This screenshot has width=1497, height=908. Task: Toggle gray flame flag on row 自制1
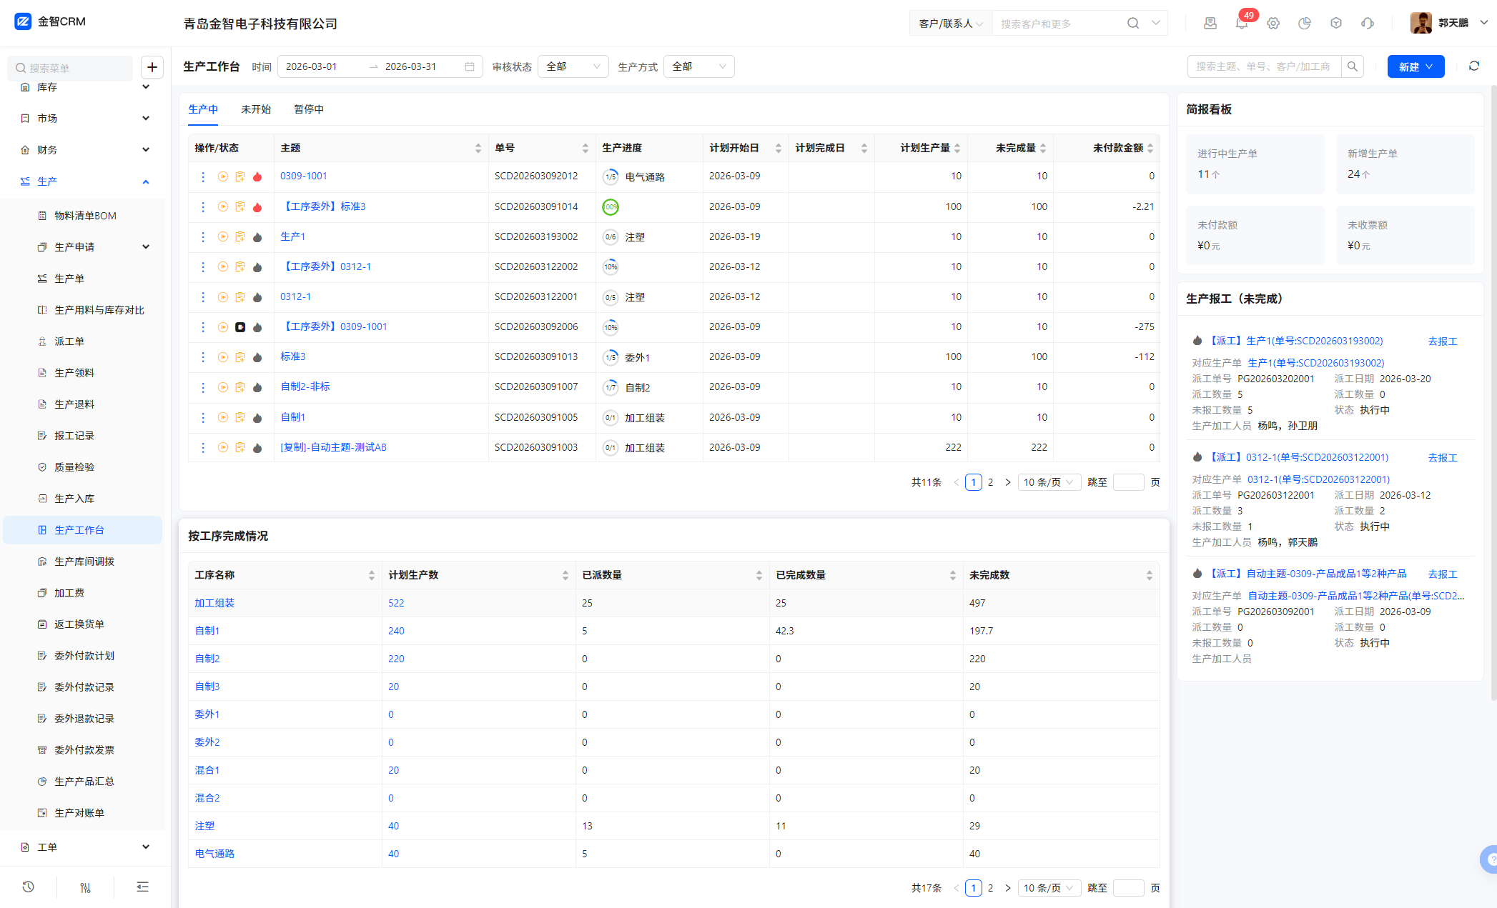pyautogui.click(x=257, y=418)
